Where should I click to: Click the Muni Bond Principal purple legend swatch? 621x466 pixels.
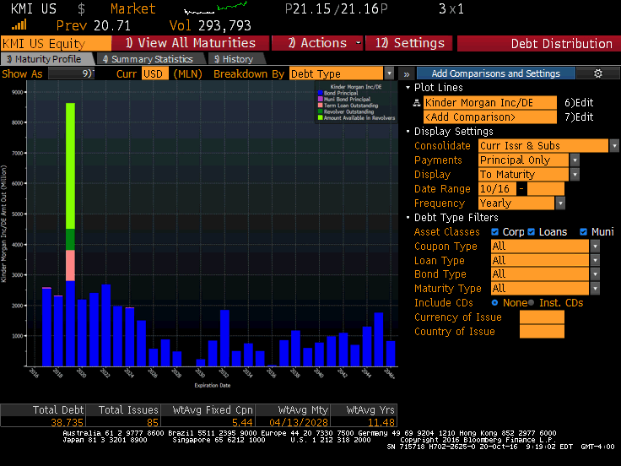click(x=321, y=99)
